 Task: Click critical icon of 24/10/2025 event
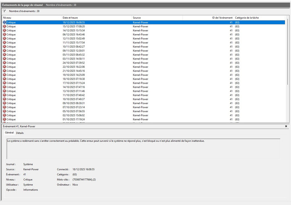tap(5, 63)
